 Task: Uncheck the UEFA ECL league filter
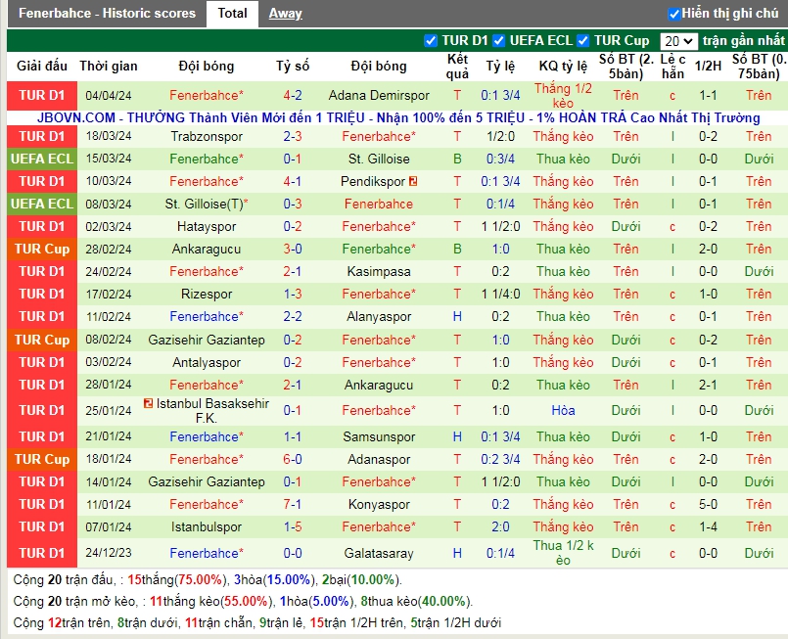tap(499, 41)
